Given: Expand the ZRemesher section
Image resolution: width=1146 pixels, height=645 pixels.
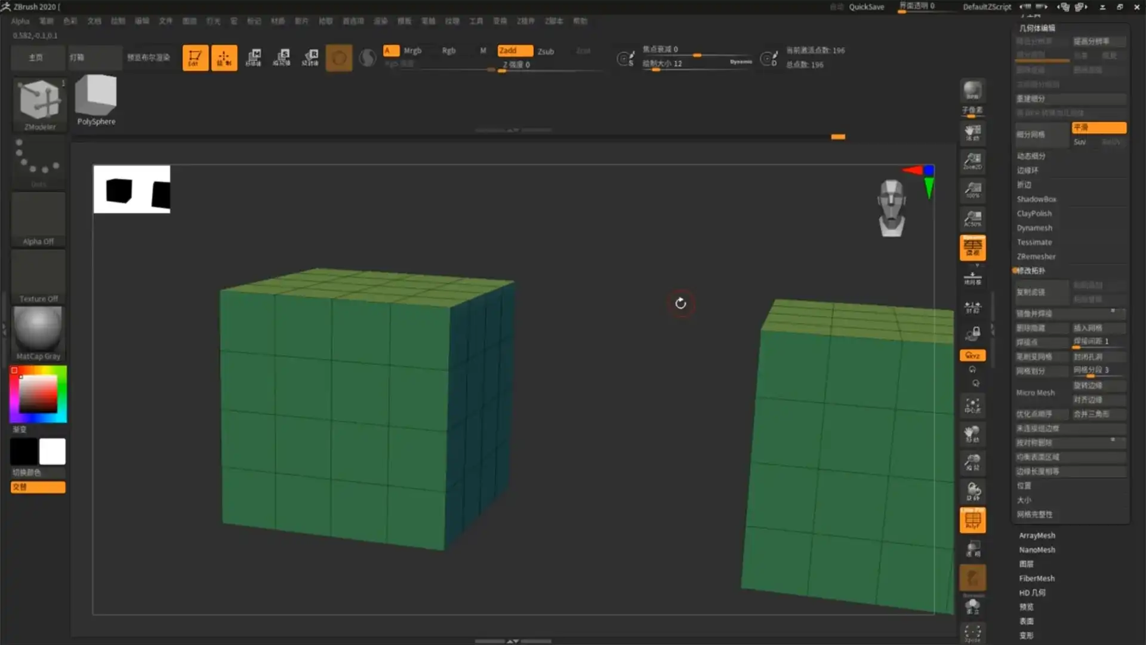Looking at the screenshot, I should pyautogui.click(x=1036, y=256).
